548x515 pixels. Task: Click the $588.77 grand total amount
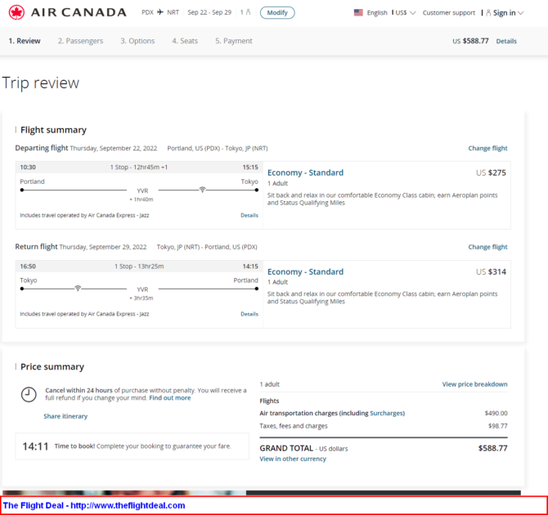tap(492, 448)
